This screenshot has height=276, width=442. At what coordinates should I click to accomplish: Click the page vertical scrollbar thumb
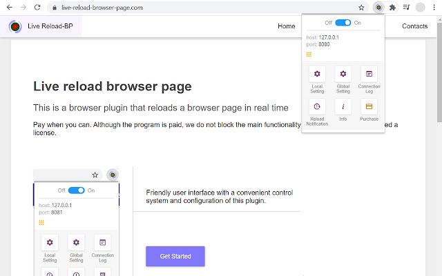tap(439, 72)
